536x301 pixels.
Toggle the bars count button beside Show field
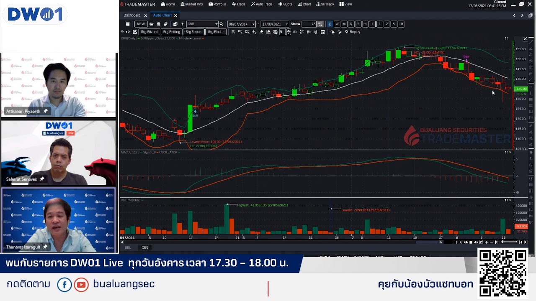point(320,24)
